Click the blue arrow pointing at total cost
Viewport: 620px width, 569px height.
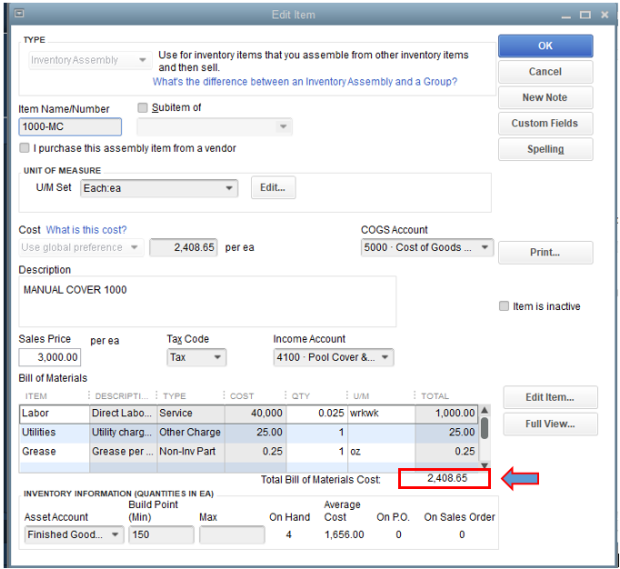coord(521,478)
